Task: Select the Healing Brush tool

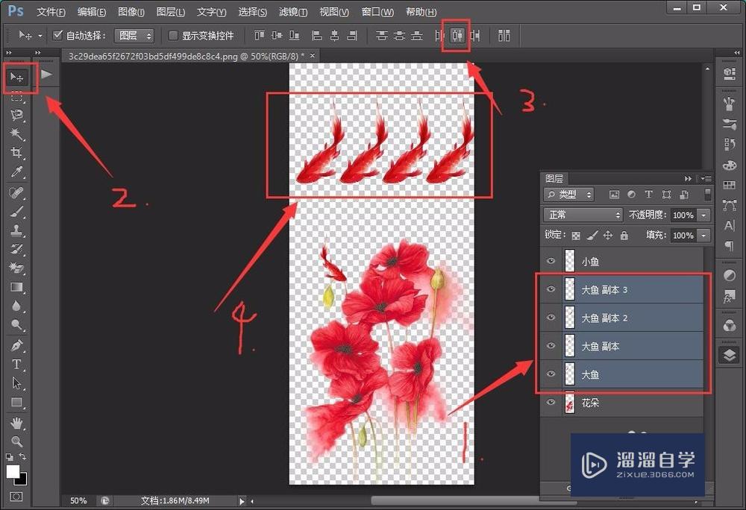Action: [16, 193]
